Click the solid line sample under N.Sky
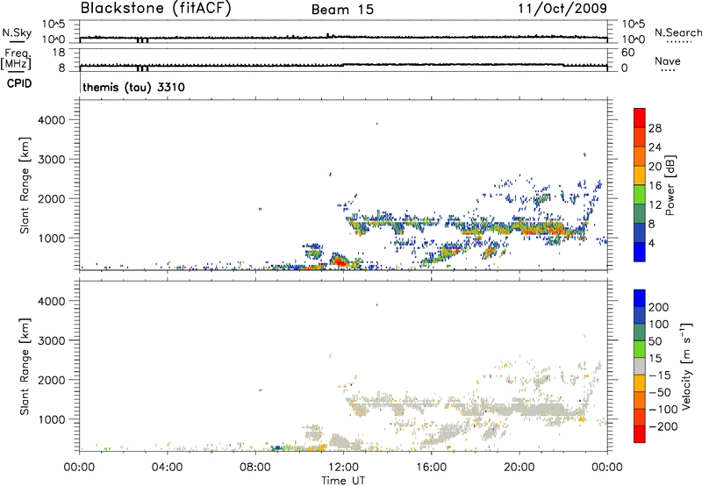The width and height of the screenshot is (702, 486). pos(17,42)
